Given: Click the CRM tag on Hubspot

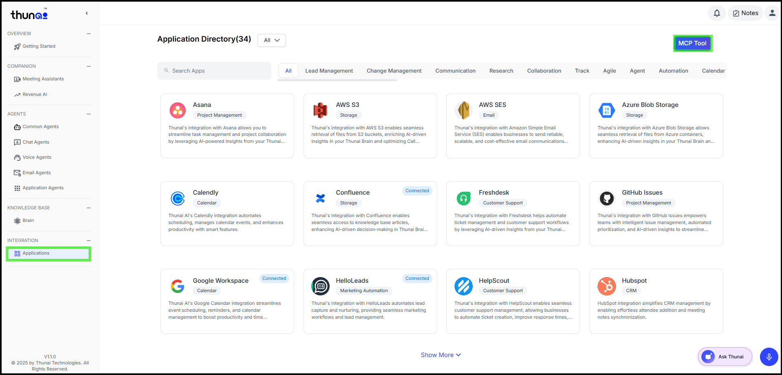Looking at the screenshot, I should click(631, 291).
